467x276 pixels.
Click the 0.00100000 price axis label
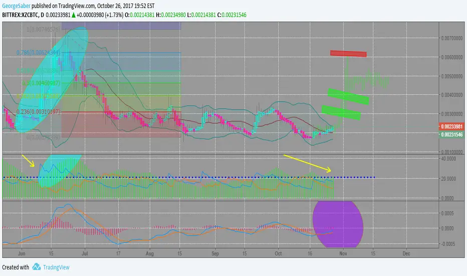452,152
